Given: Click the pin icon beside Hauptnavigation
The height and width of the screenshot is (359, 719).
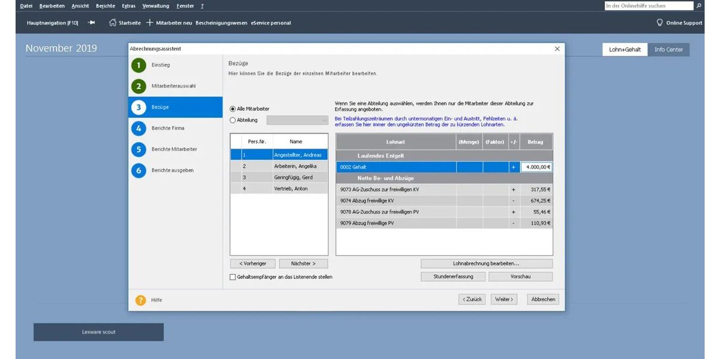Looking at the screenshot, I should 92,23.
